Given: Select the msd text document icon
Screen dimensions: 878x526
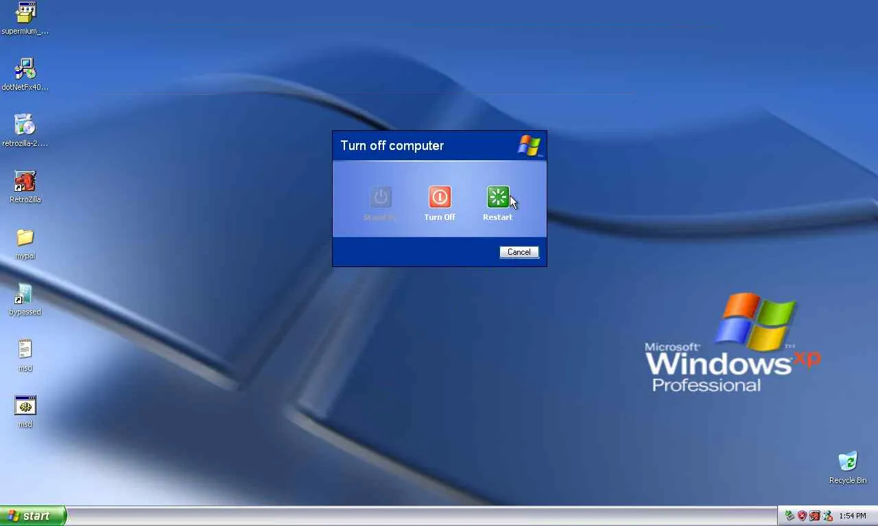Looking at the screenshot, I should (x=25, y=349).
